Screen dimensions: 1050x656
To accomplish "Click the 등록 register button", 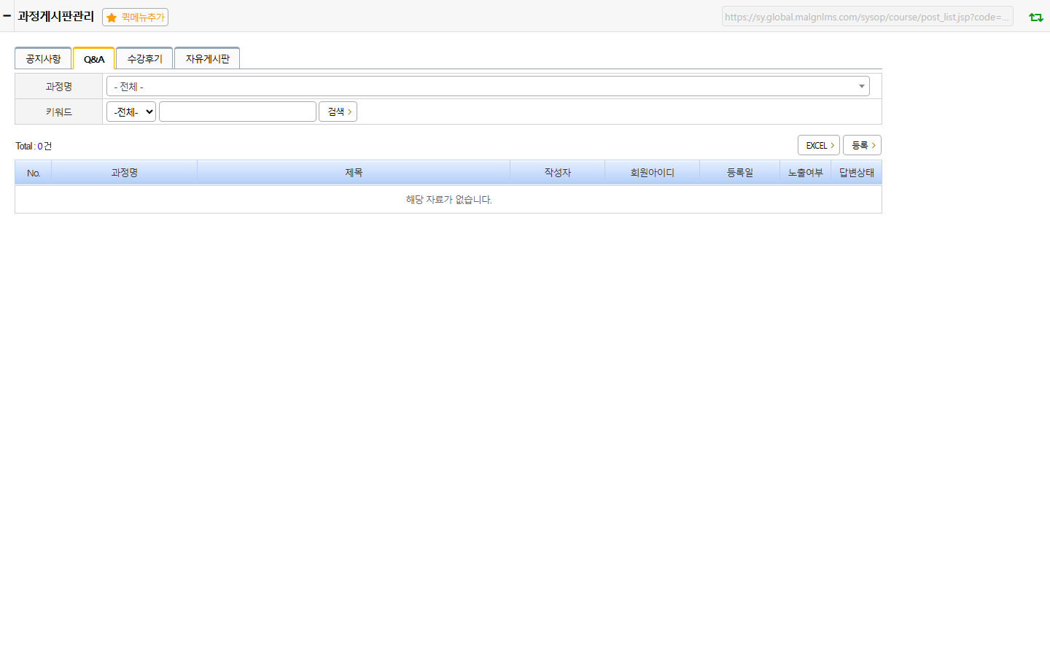I will pyautogui.click(x=862, y=145).
